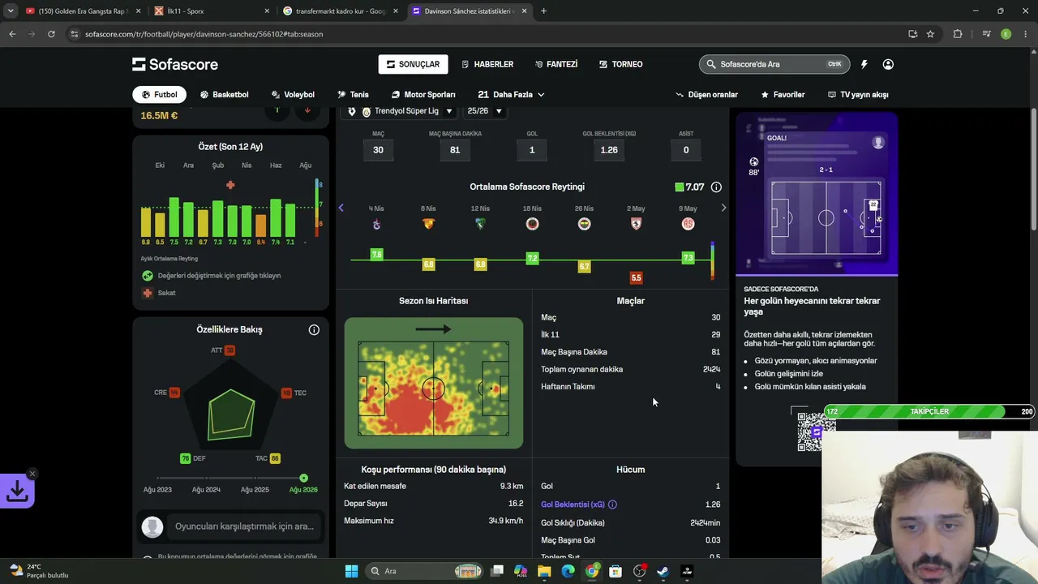The height and width of the screenshot is (584, 1038).
Task: Click the Maksimum hız value 34.9 km/h
Action: (505, 521)
